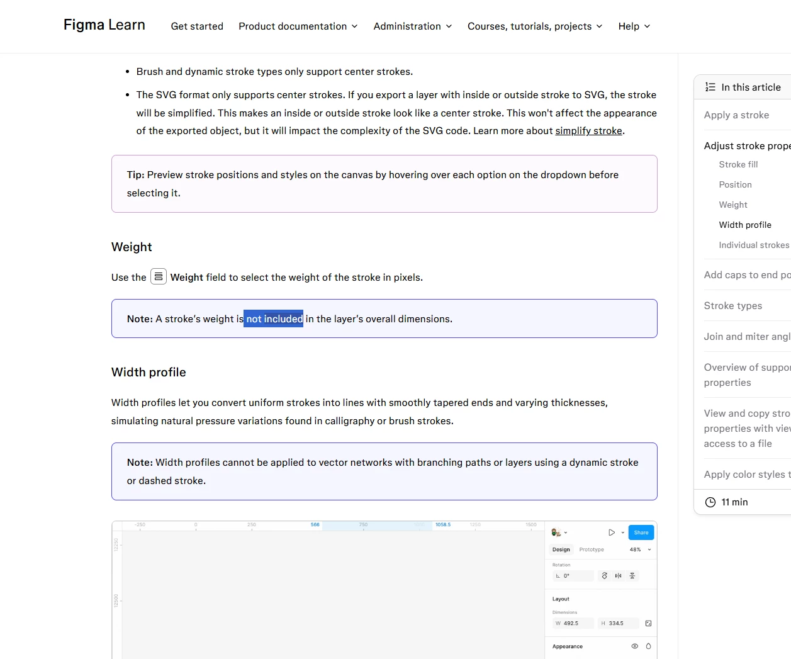
Task: Open the Administration dropdown
Action: point(412,26)
